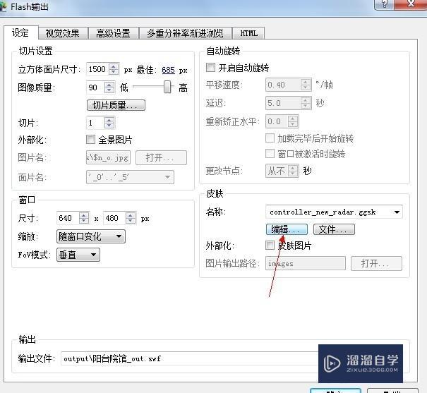This screenshot has height=393, width=427.
Task: Click the 延迟 5.0 field
Action: tap(283, 103)
